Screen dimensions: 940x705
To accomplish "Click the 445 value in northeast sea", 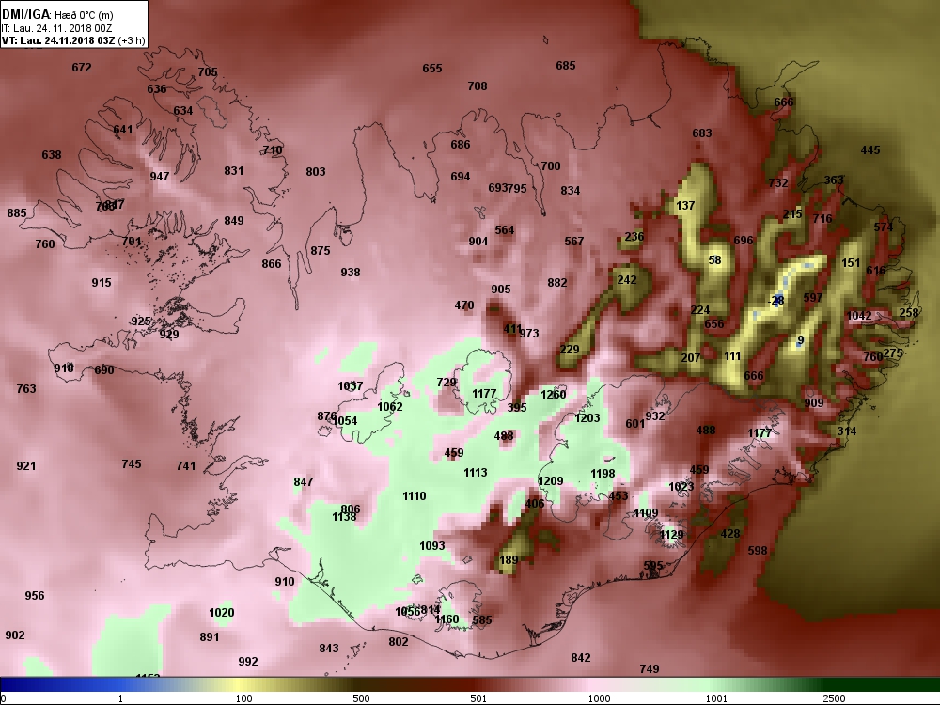I will pos(869,150).
